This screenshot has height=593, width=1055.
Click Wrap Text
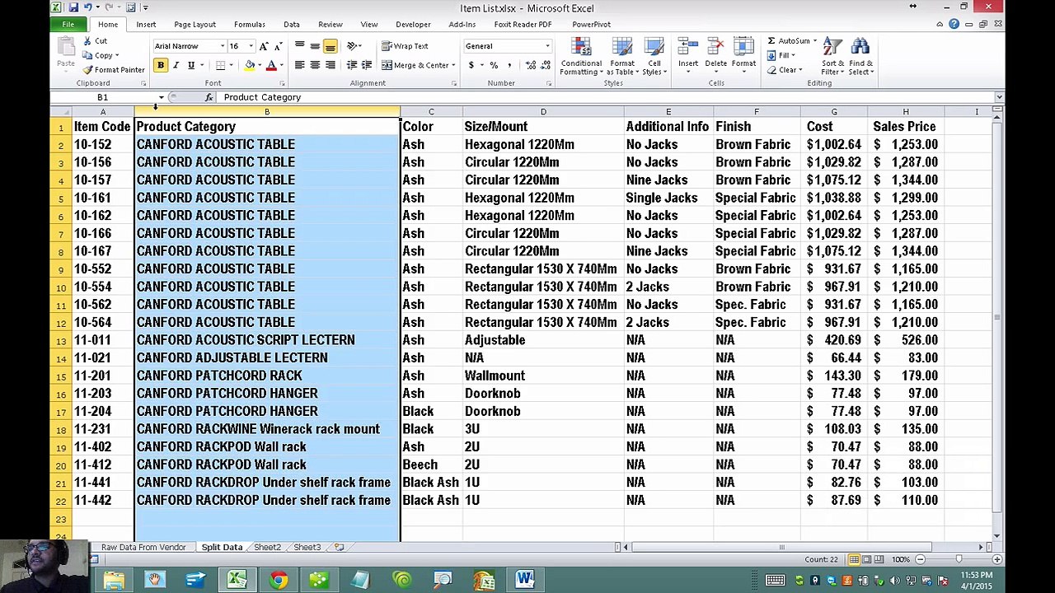point(405,46)
